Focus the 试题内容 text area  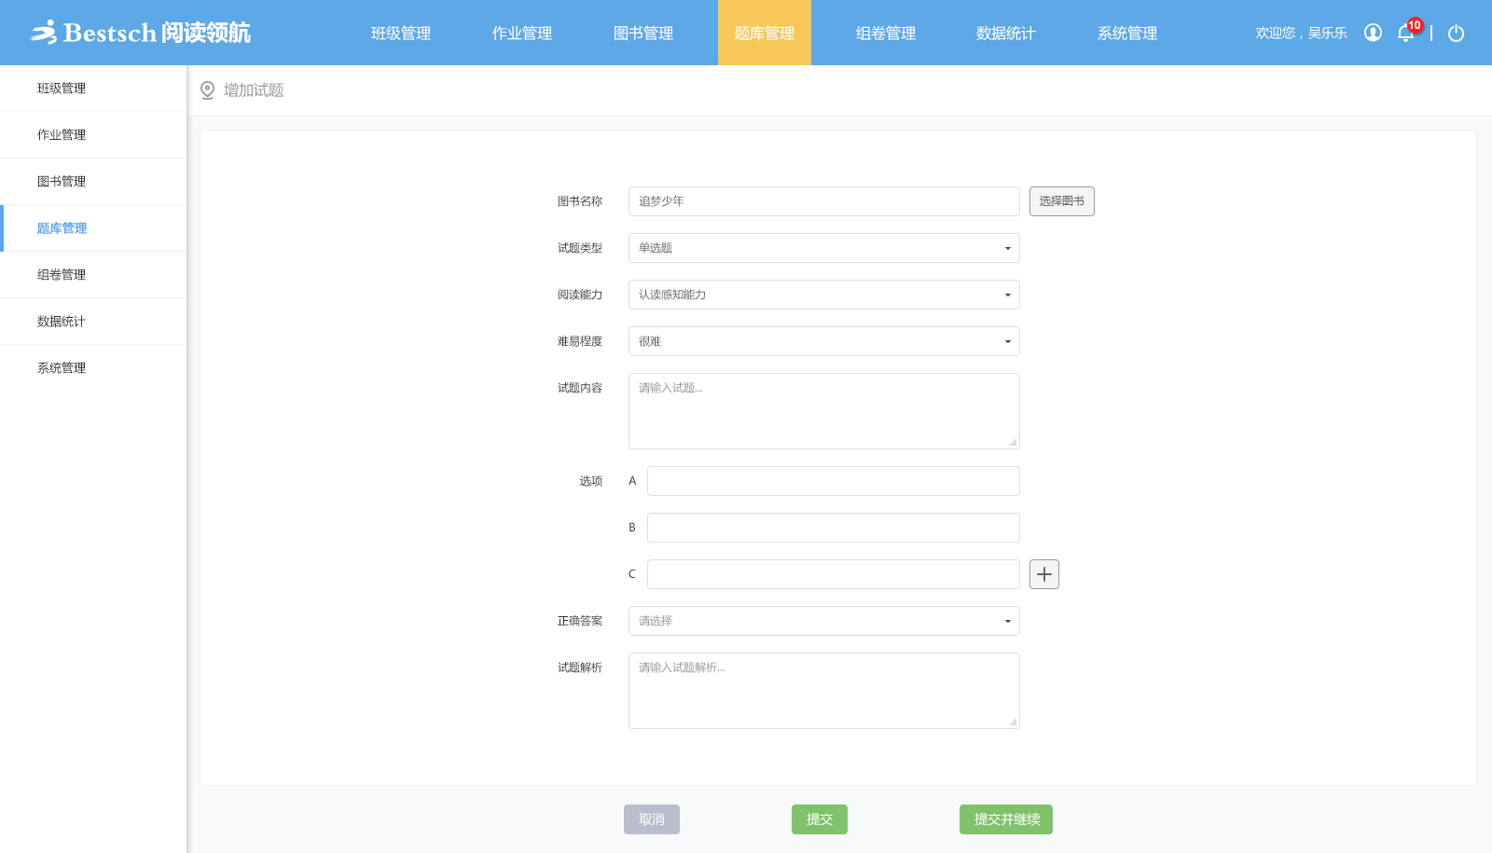pyautogui.click(x=823, y=411)
